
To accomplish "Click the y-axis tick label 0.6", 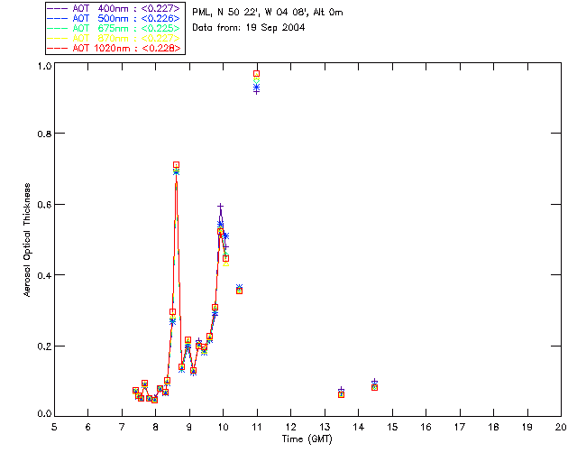I will coord(44,205).
